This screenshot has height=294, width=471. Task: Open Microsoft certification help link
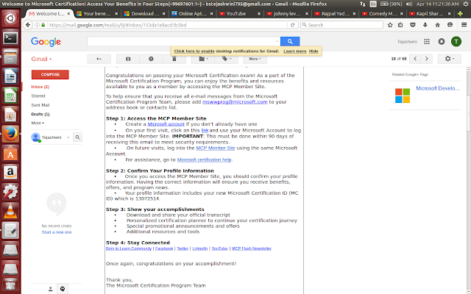click(205, 160)
